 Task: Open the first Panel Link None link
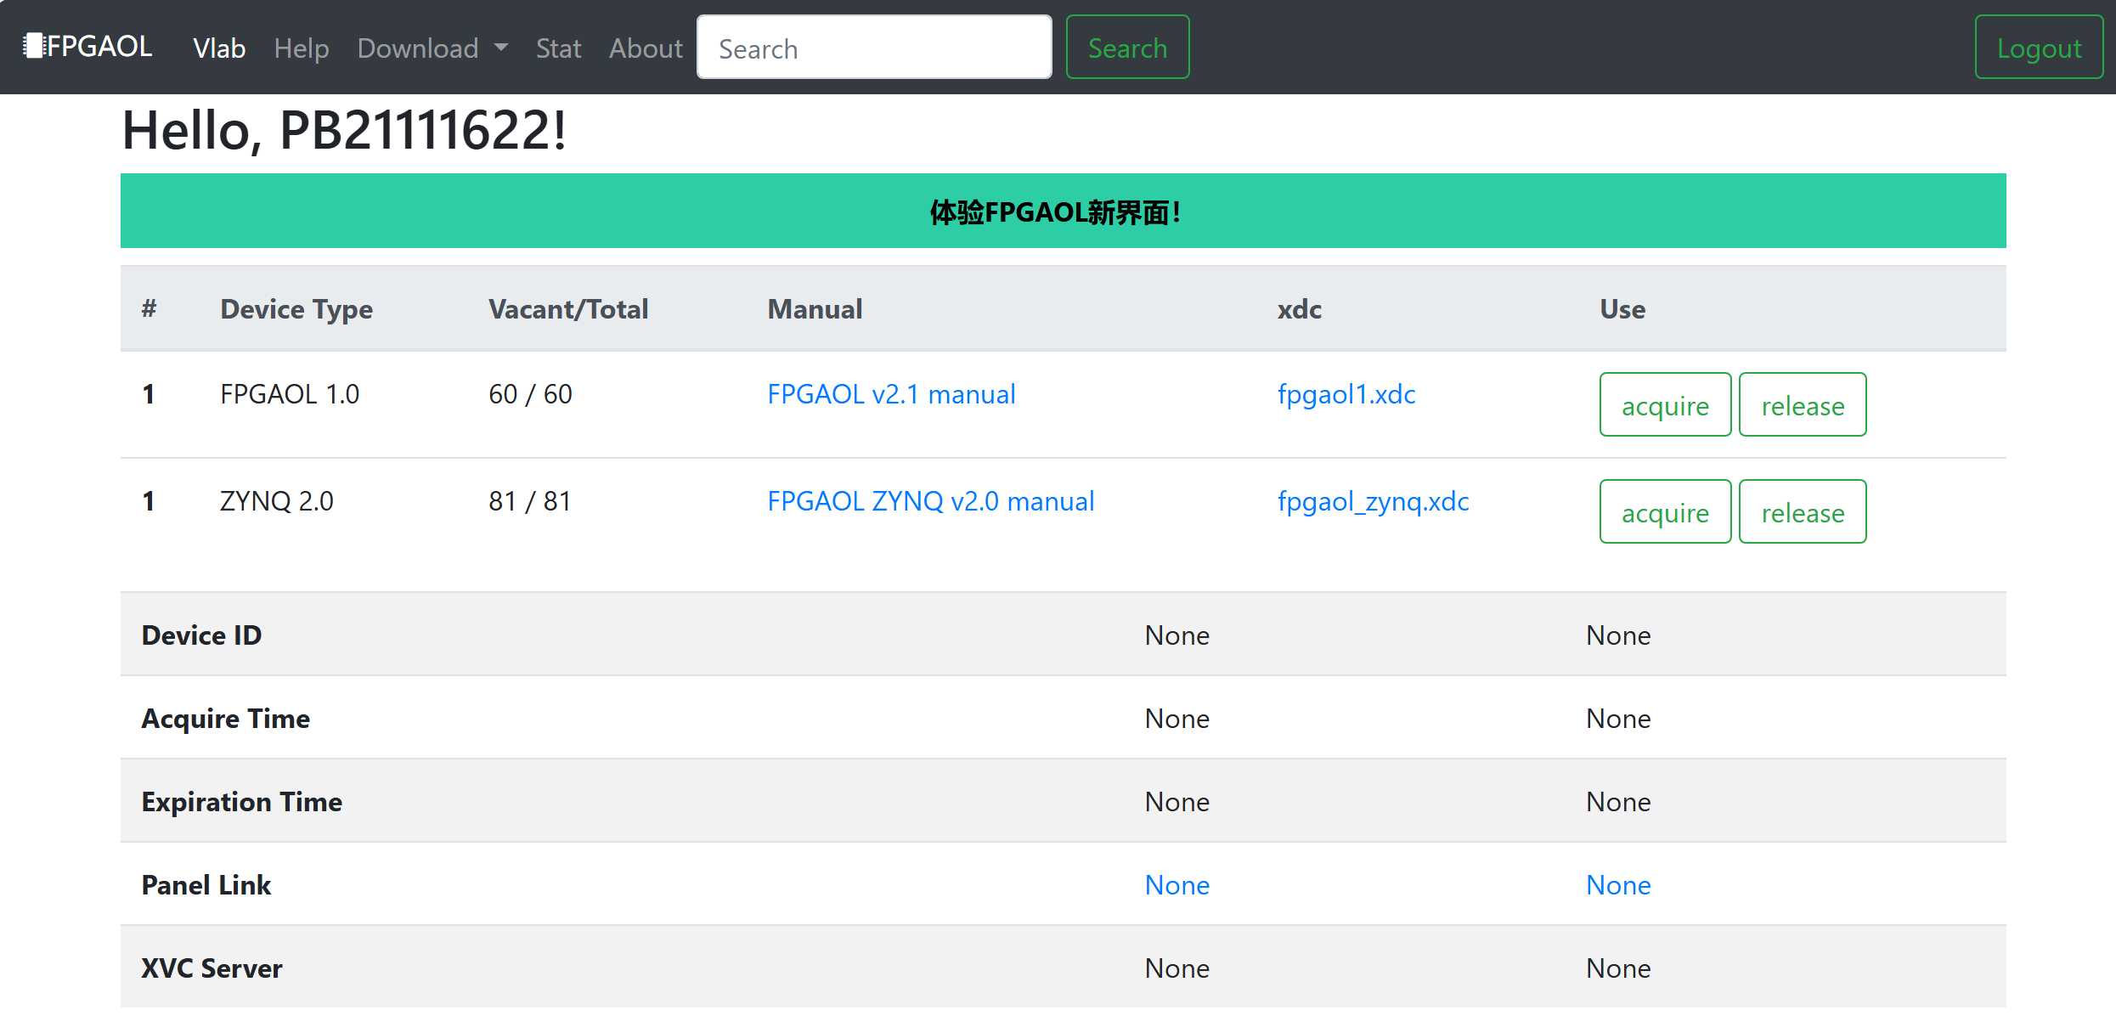coord(1176,885)
